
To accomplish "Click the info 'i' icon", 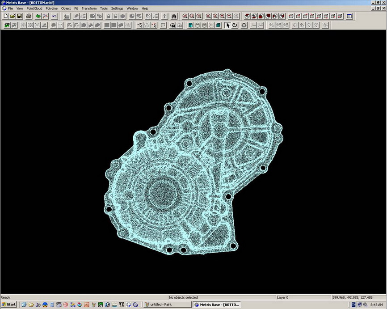I will (164, 16).
